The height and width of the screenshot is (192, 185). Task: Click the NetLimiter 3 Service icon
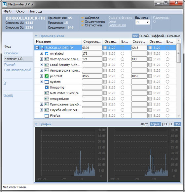click(x=47, y=93)
